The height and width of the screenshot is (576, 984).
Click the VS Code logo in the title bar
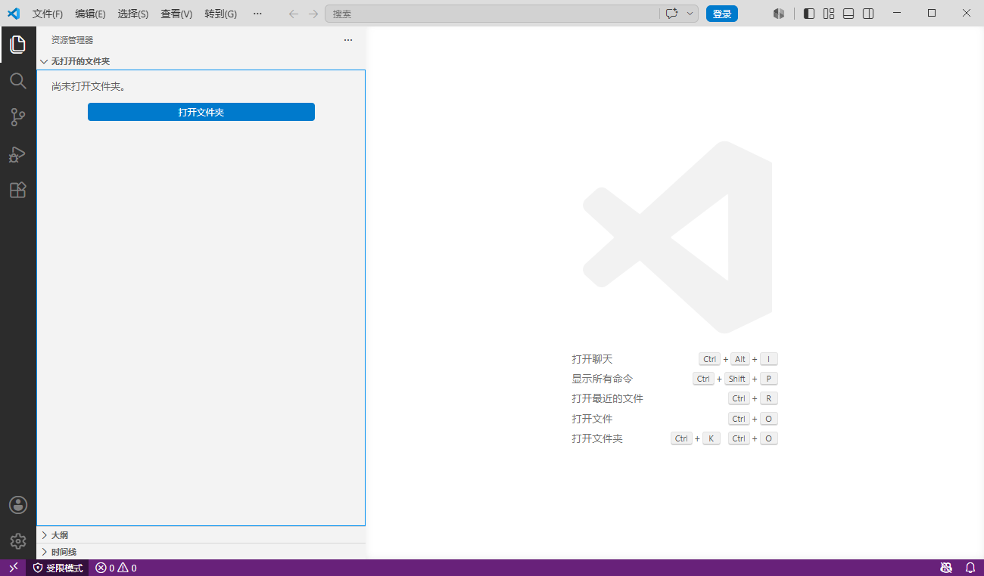tap(14, 14)
